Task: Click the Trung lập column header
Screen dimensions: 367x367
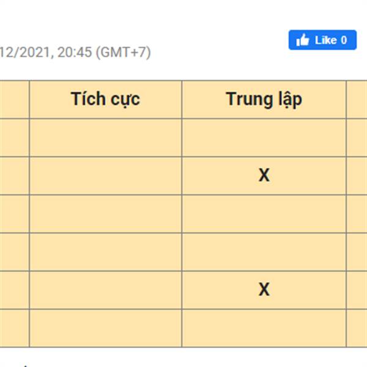Action: (264, 100)
